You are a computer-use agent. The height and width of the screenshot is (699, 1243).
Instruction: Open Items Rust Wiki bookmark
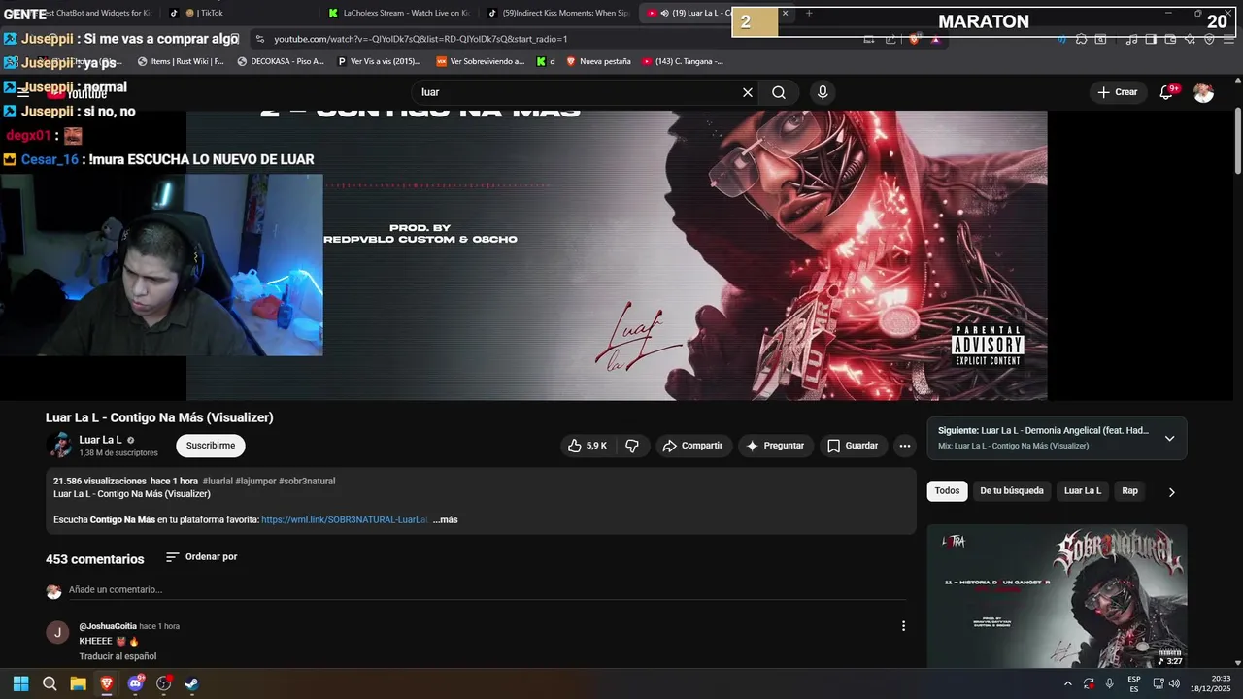(181, 61)
